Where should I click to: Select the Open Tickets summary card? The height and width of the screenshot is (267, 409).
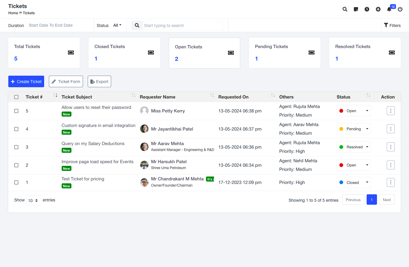[x=204, y=53]
